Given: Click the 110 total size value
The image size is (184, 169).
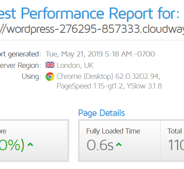Looking at the screenshot, I should 176,145.
